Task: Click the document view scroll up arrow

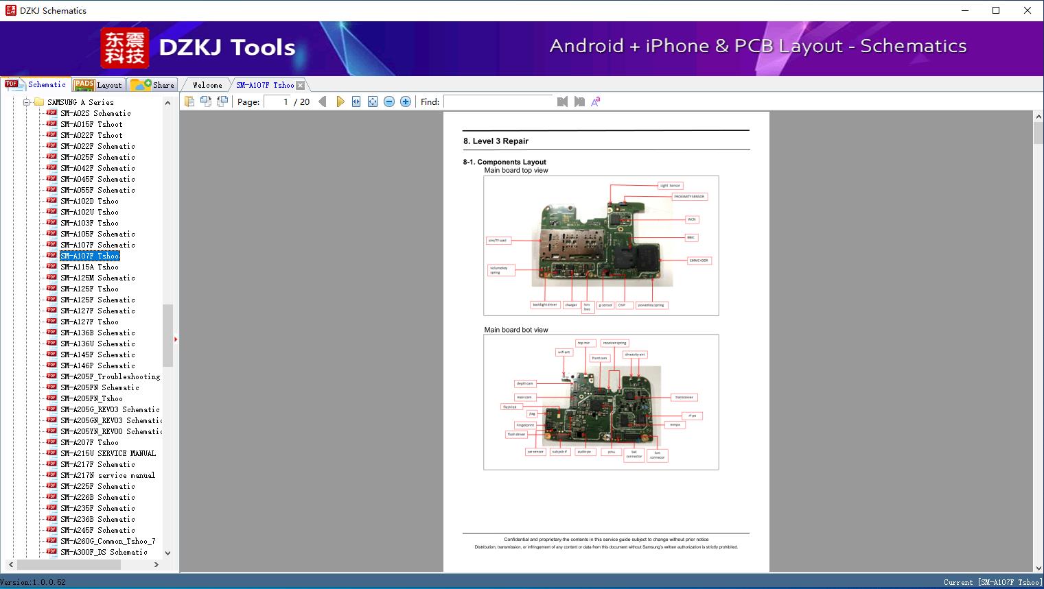Action: (x=1038, y=117)
